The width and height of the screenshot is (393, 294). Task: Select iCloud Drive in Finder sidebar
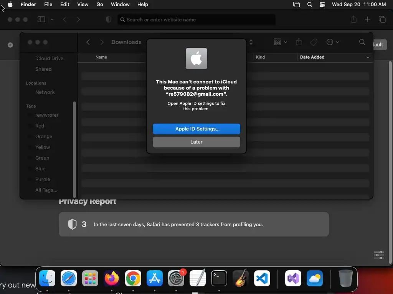point(49,58)
